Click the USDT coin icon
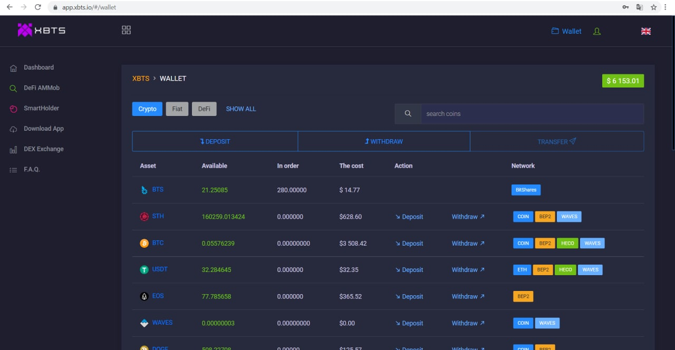 pyautogui.click(x=144, y=270)
